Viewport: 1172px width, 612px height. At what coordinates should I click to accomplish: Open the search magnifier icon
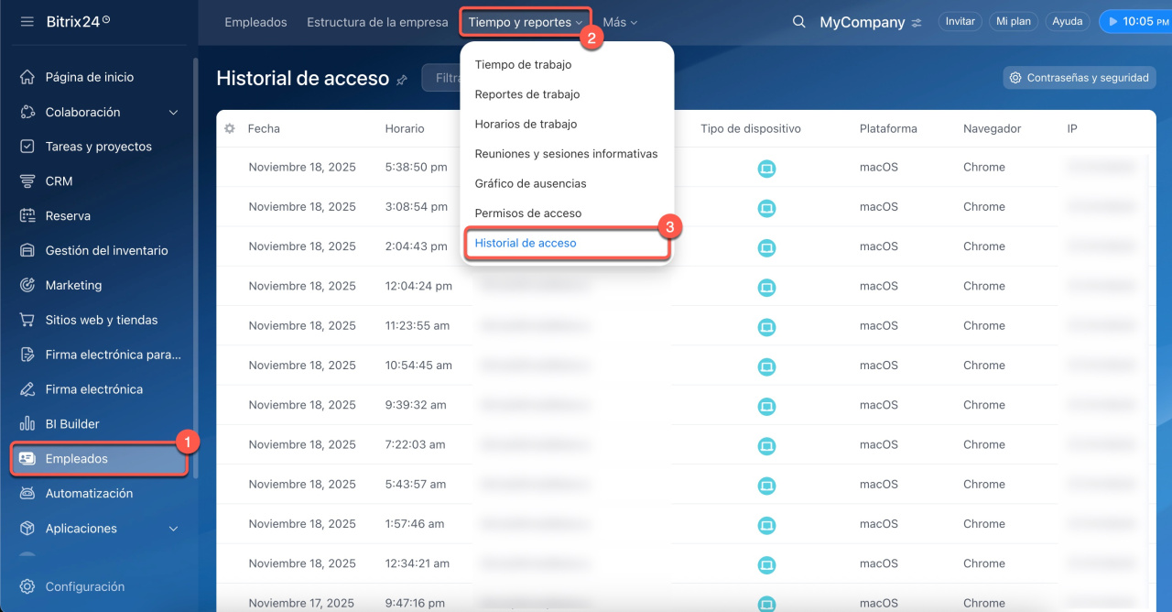[798, 22]
